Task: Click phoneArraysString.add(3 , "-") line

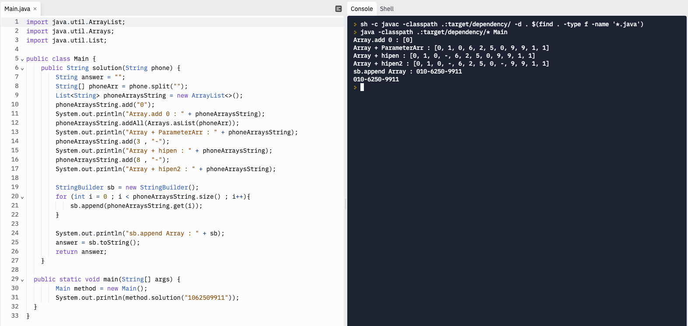Action: point(112,141)
